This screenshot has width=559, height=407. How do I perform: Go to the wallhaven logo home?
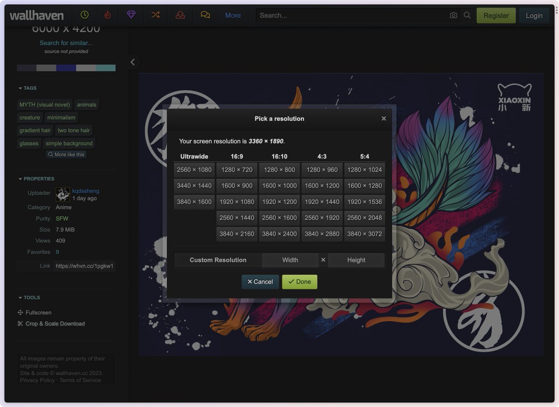37,15
